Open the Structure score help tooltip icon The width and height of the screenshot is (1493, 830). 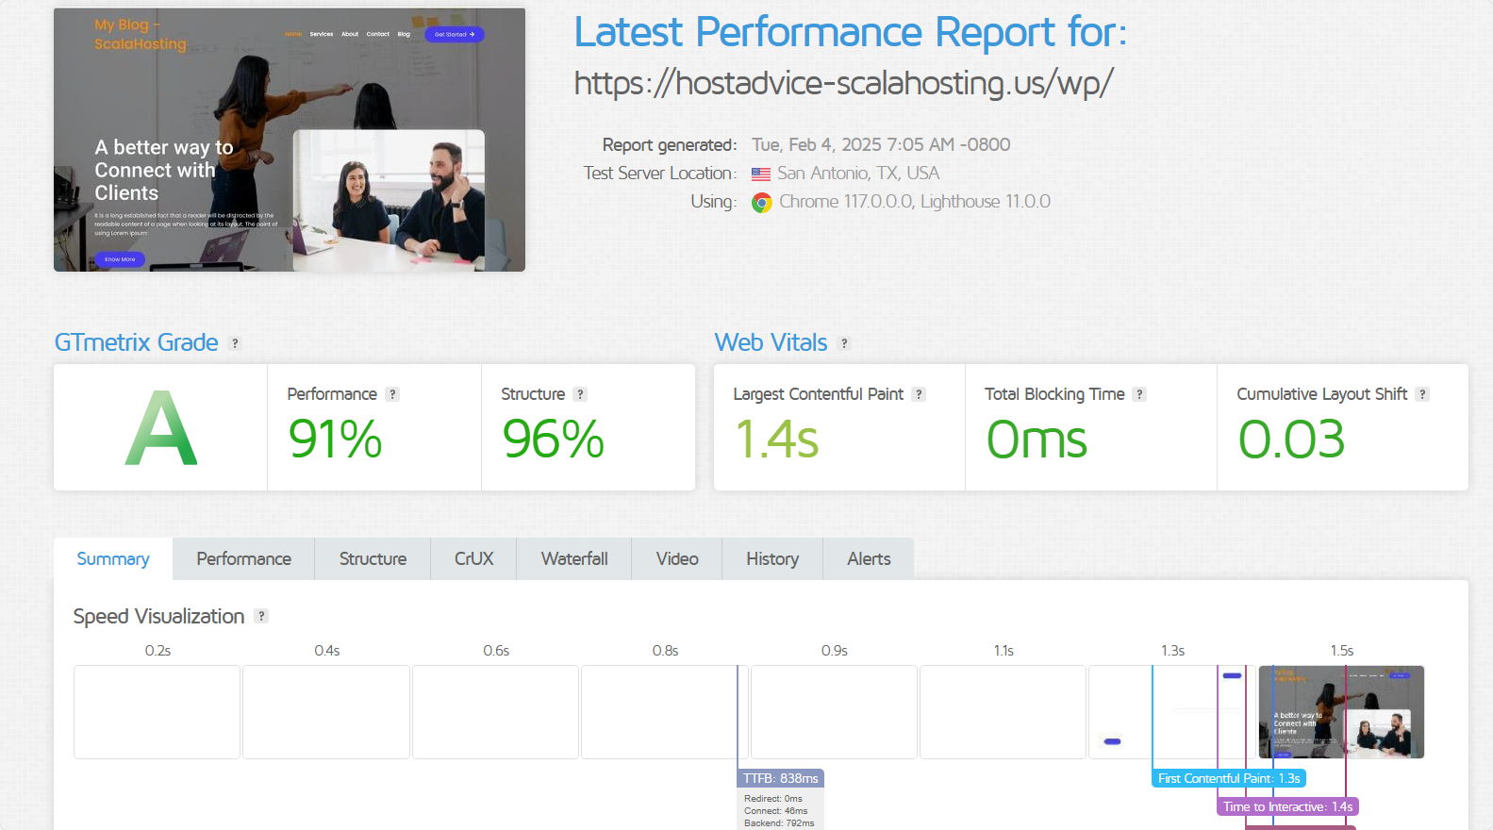pyautogui.click(x=580, y=394)
